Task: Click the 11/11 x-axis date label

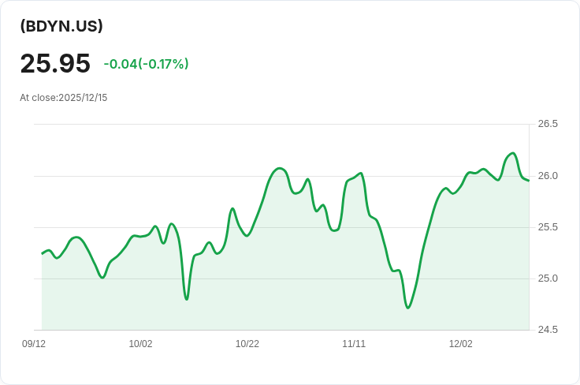Action: point(354,344)
